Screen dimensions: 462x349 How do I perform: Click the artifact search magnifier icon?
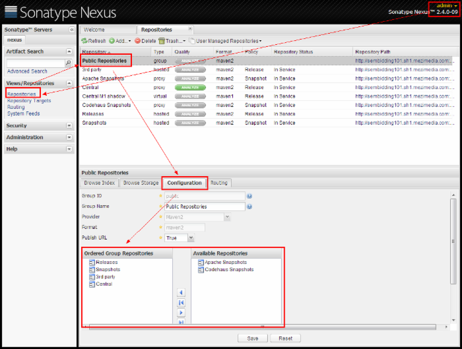[68, 63]
